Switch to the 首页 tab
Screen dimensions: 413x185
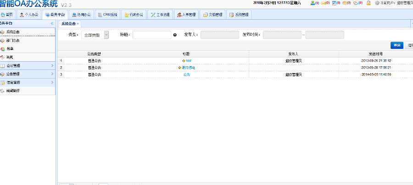[7, 15]
